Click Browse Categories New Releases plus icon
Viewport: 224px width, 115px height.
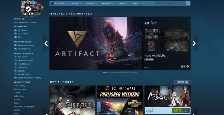pyautogui.click(x=15, y=64)
